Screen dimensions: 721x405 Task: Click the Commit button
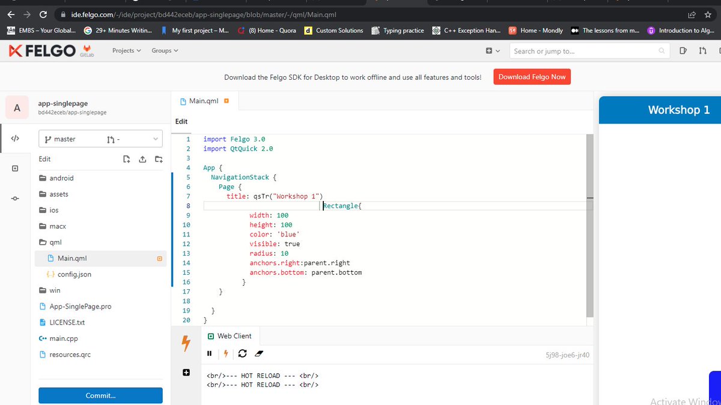(100, 395)
